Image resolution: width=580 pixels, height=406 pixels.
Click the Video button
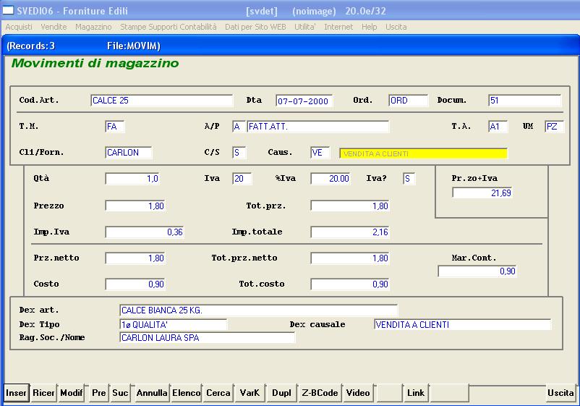tap(358, 393)
